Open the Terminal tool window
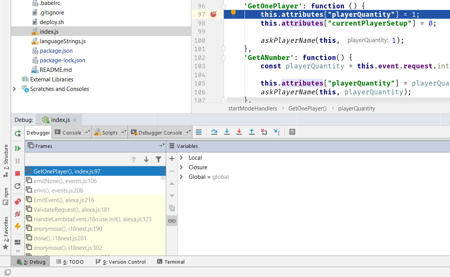This screenshot has height=277, width=450. 171,262
